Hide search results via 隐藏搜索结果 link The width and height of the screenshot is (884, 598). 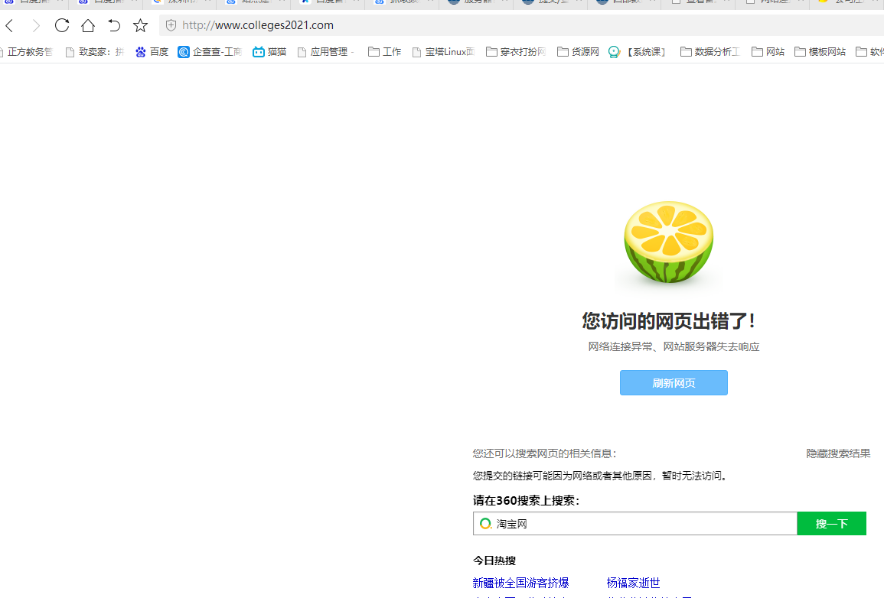pos(837,453)
